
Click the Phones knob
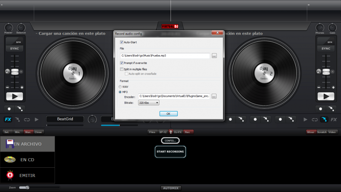[x=320, y=27]
